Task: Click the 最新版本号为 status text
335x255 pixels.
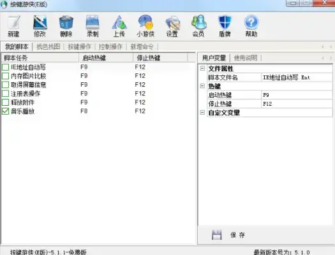Action: (x=281, y=252)
